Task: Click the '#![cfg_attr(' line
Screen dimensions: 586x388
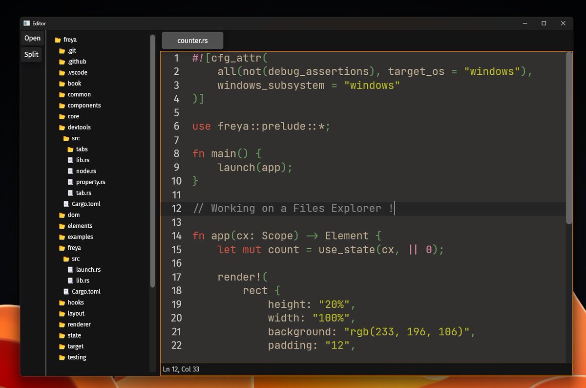Action: 230,58
